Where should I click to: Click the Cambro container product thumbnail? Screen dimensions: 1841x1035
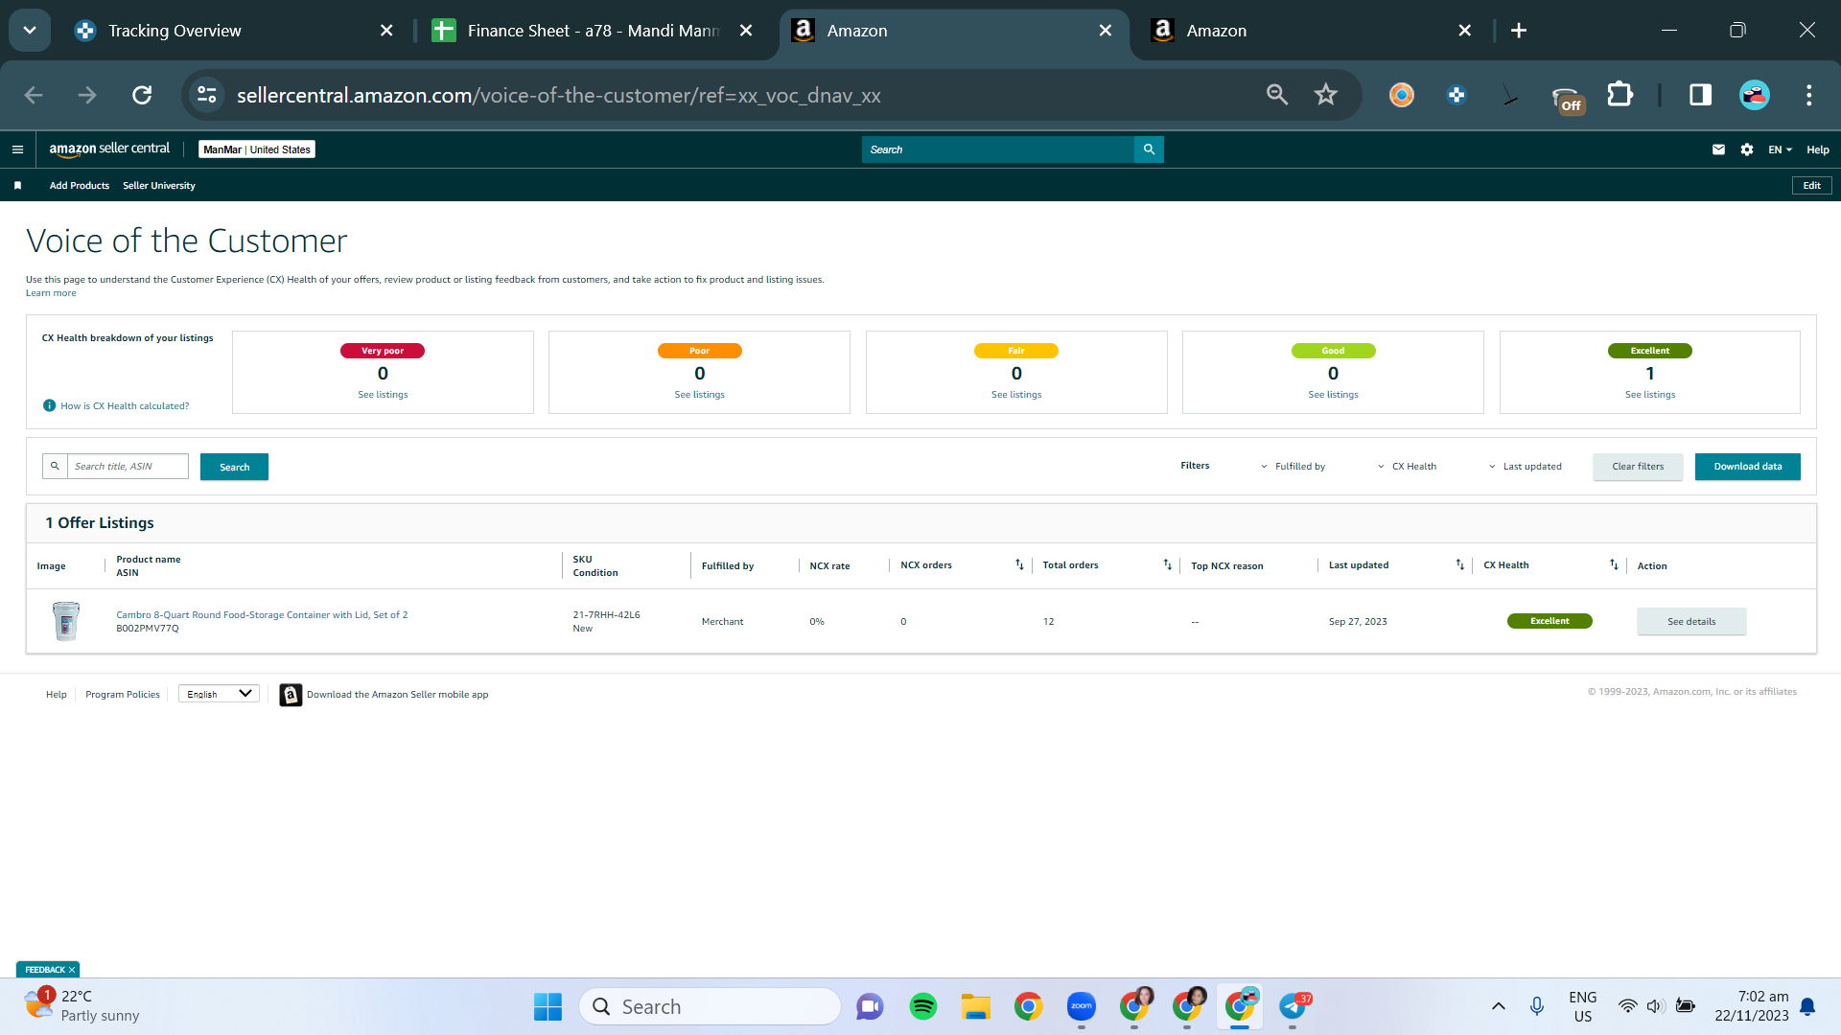[66, 621]
